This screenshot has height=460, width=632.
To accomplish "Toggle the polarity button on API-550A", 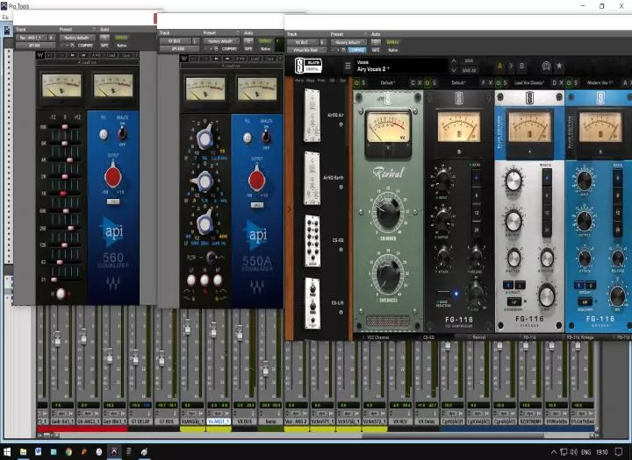I will [x=247, y=138].
